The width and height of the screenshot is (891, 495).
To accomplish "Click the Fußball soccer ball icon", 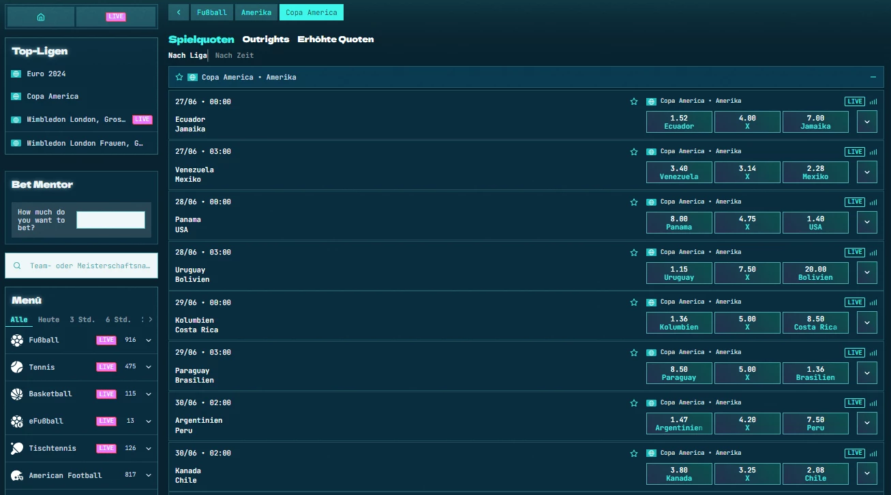I will click(x=17, y=340).
